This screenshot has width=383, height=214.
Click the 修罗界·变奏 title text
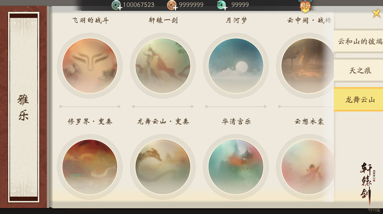90,121
